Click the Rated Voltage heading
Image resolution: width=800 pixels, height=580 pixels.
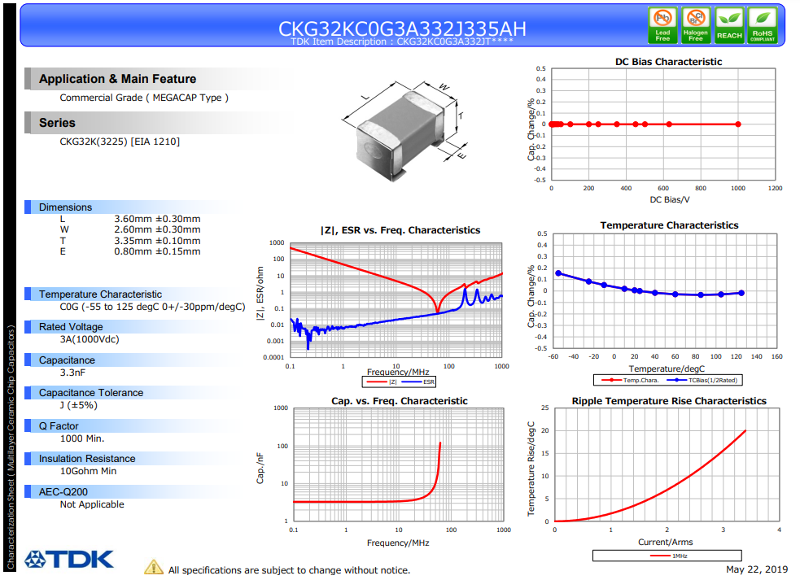click(x=71, y=327)
